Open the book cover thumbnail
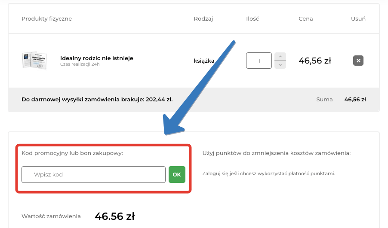Screen dimensions: 388x228 click(34, 60)
